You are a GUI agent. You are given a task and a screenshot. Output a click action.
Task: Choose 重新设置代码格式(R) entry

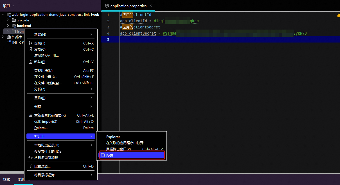coord(61,115)
